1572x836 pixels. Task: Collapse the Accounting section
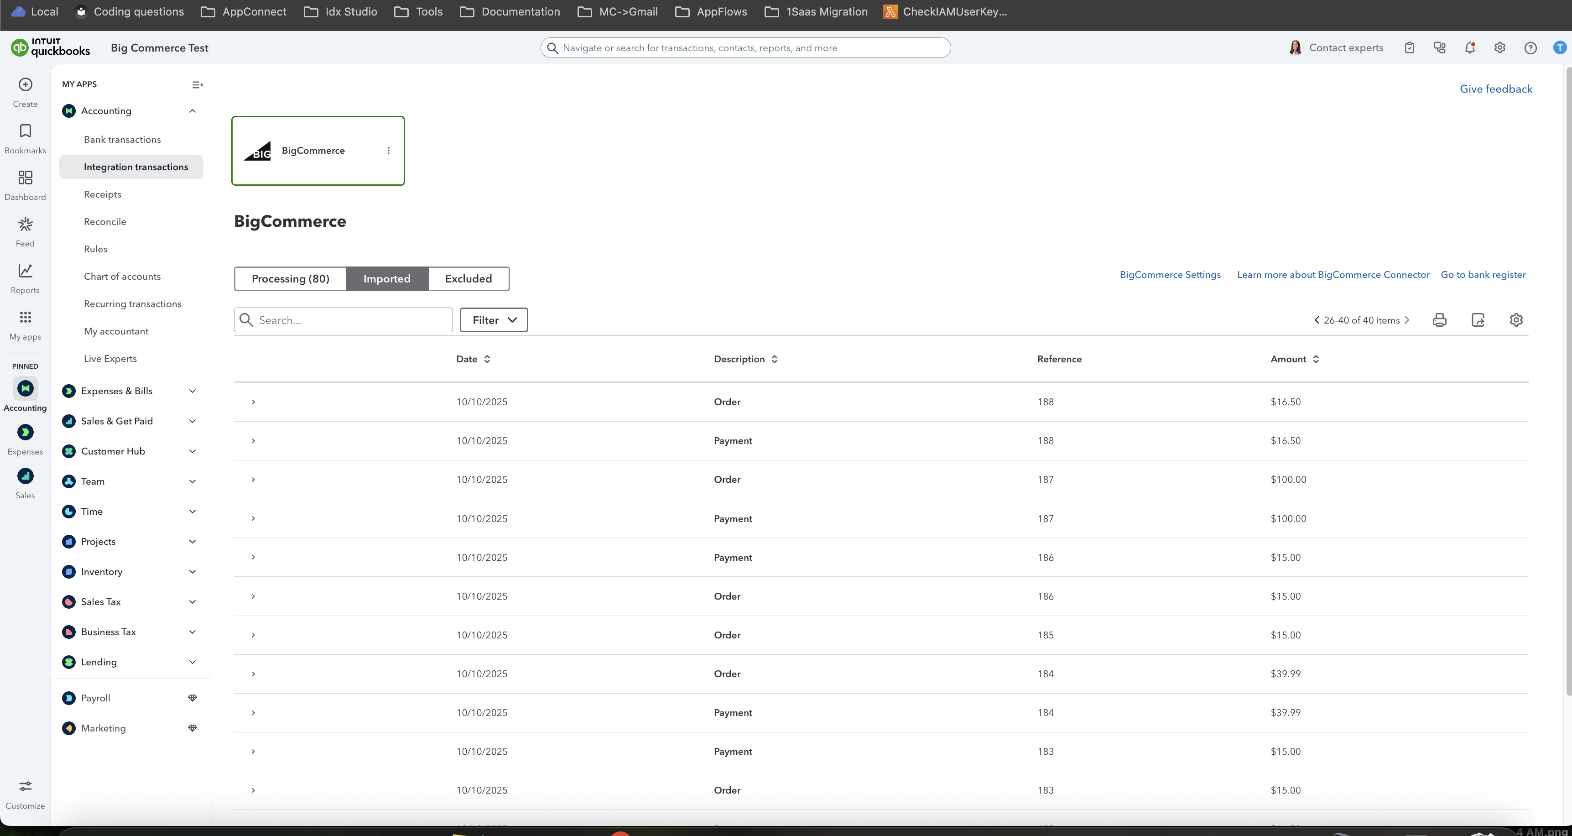tap(192, 111)
